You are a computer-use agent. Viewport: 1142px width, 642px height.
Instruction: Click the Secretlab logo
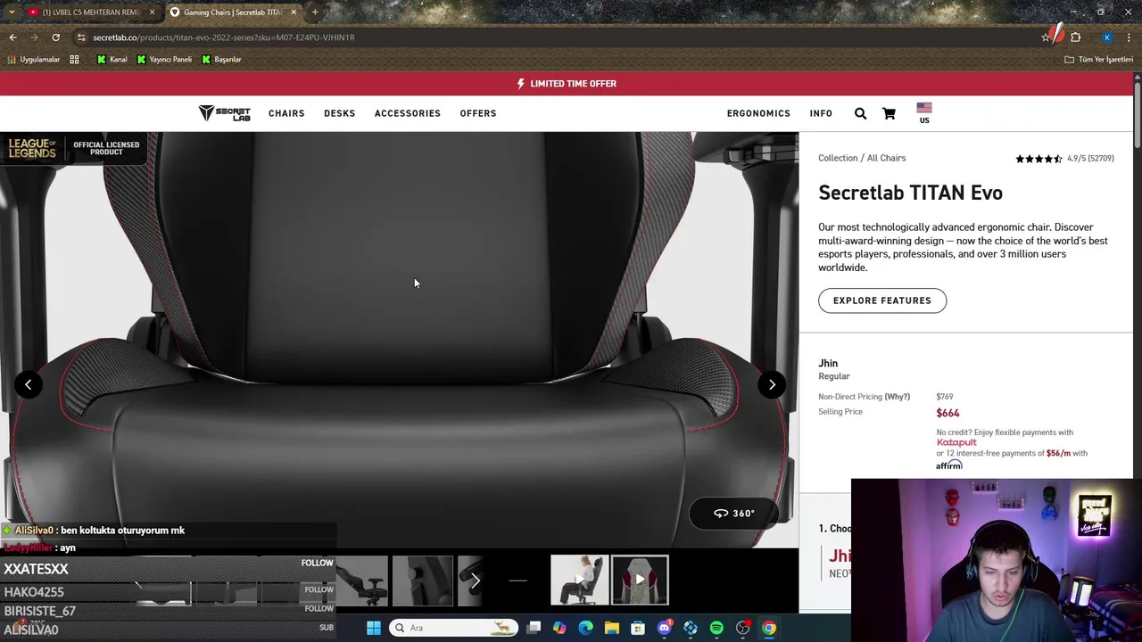coord(225,113)
